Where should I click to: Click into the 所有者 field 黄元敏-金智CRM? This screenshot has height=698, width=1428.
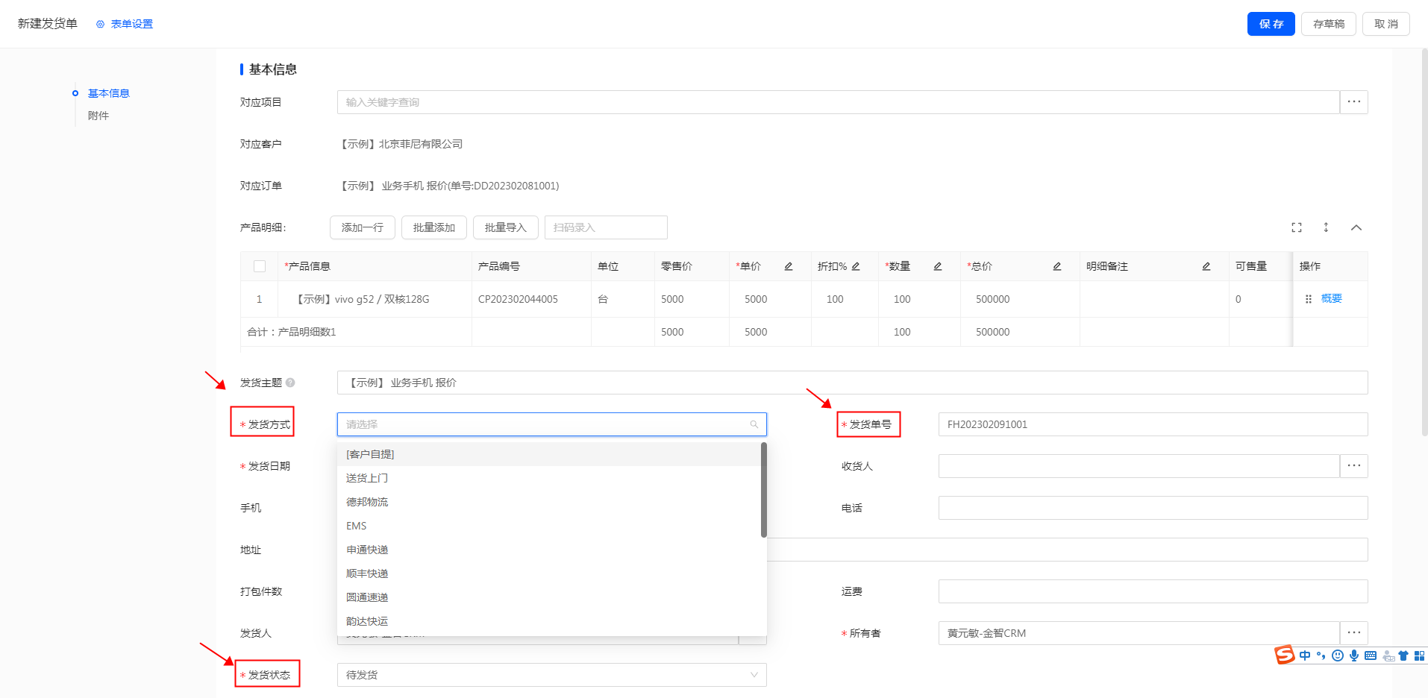coord(1139,633)
